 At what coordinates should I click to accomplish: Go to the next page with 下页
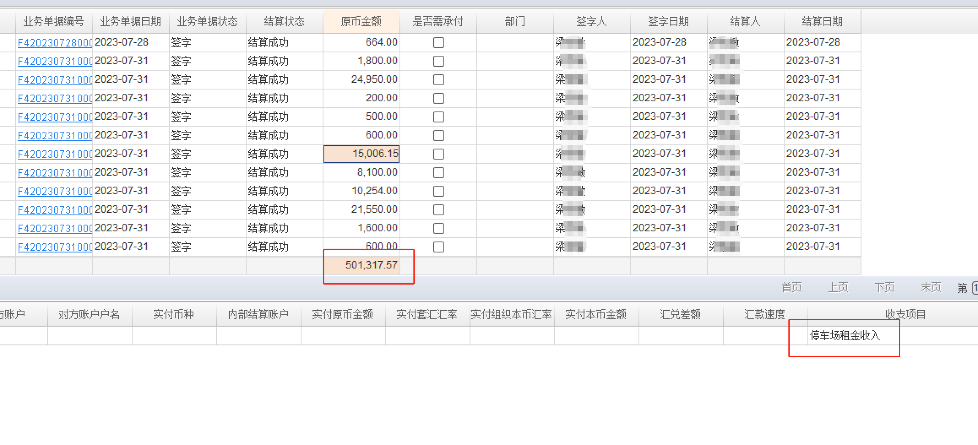[x=885, y=288]
